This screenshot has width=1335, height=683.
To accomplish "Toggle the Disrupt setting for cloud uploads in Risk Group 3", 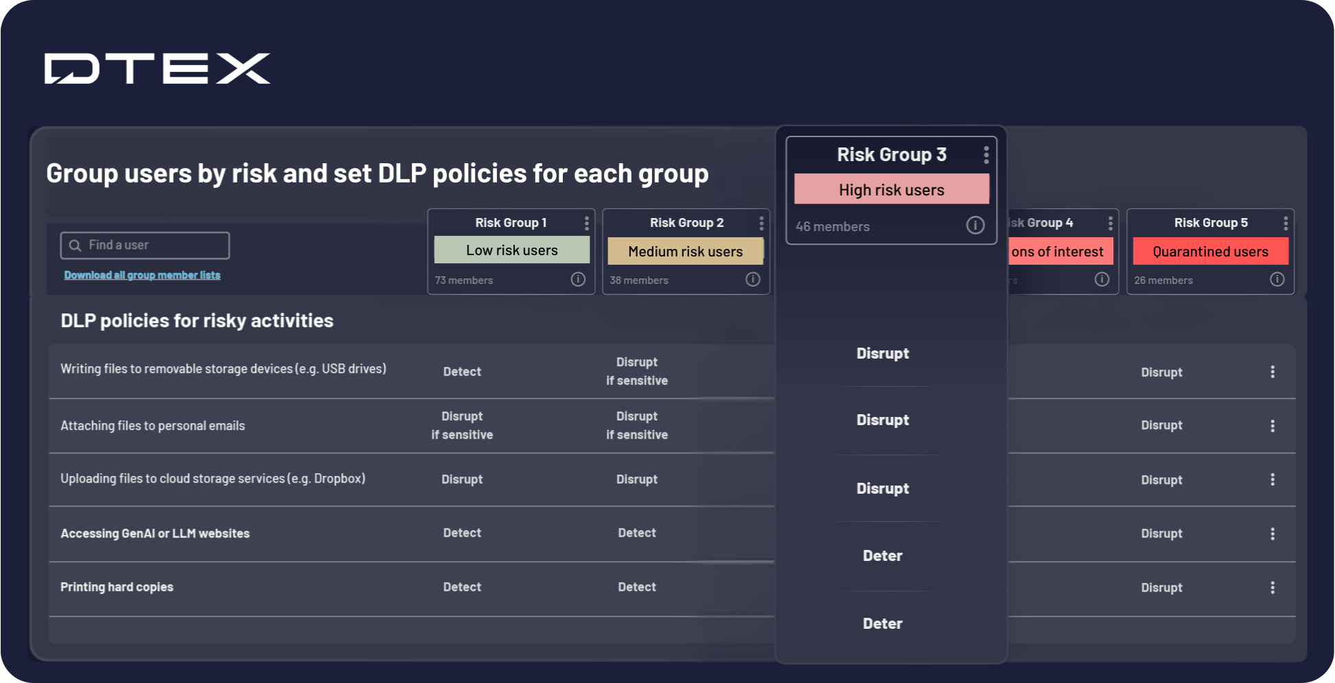I will point(883,488).
